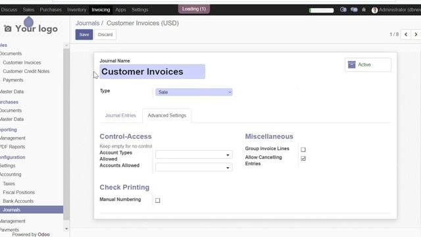Toggle the Active status button
Viewport: 421px width, 237px height.
368,65
